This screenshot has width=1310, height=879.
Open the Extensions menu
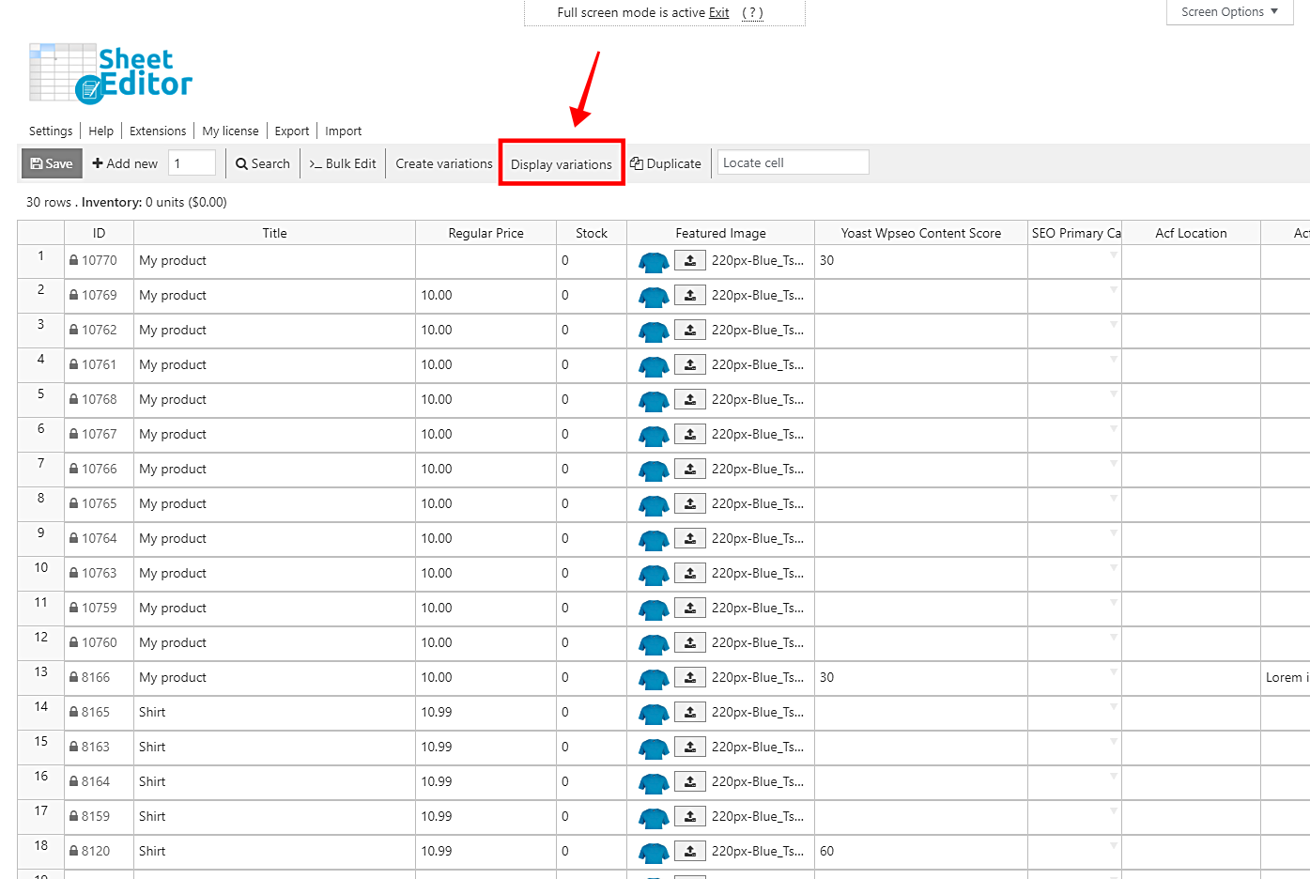(x=158, y=131)
